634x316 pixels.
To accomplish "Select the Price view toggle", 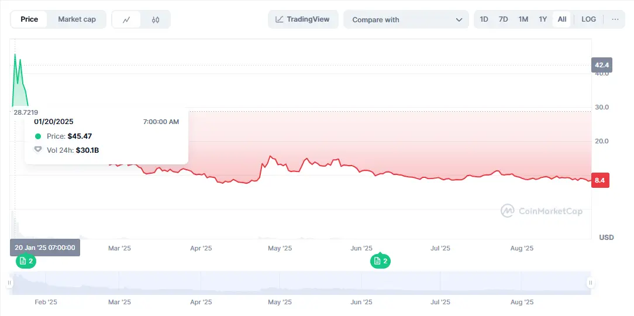I will (29, 19).
